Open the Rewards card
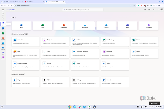 pyautogui.click(x=115, y=82)
